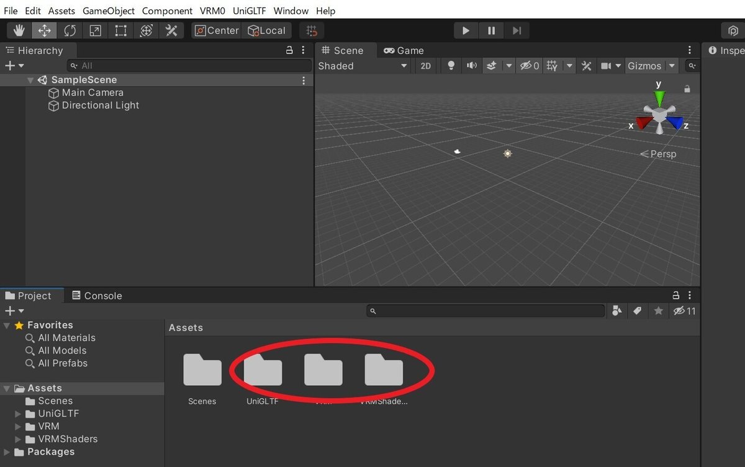
Task: Toggle scene lighting
Action: click(451, 66)
